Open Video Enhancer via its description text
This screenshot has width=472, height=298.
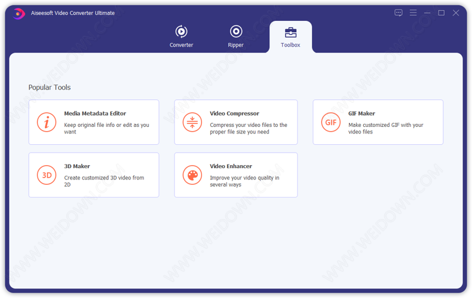pyautogui.click(x=244, y=181)
